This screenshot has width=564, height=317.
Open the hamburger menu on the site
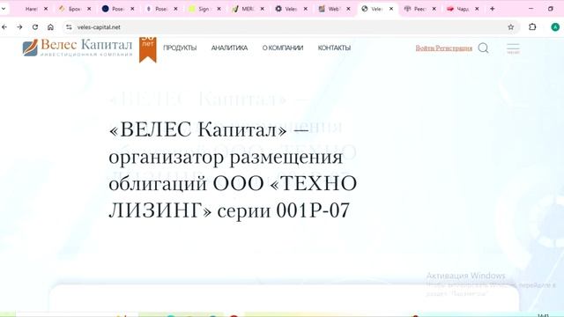pyautogui.click(x=513, y=48)
